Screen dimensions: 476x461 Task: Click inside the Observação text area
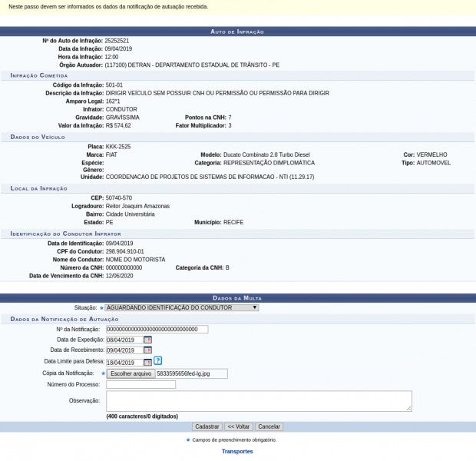point(258,400)
